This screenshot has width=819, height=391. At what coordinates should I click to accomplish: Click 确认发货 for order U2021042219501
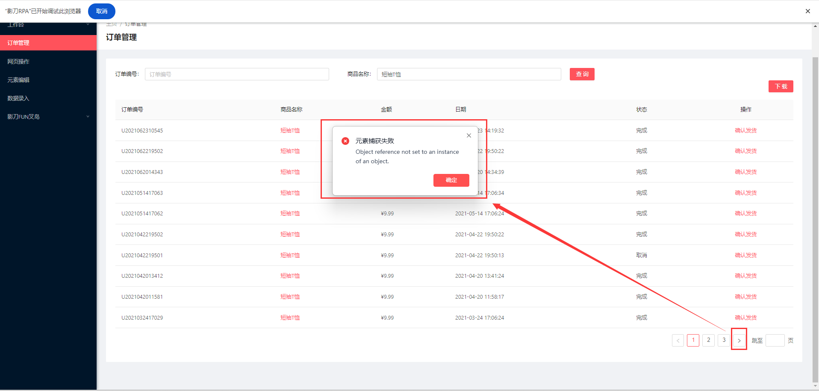click(x=745, y=255)
